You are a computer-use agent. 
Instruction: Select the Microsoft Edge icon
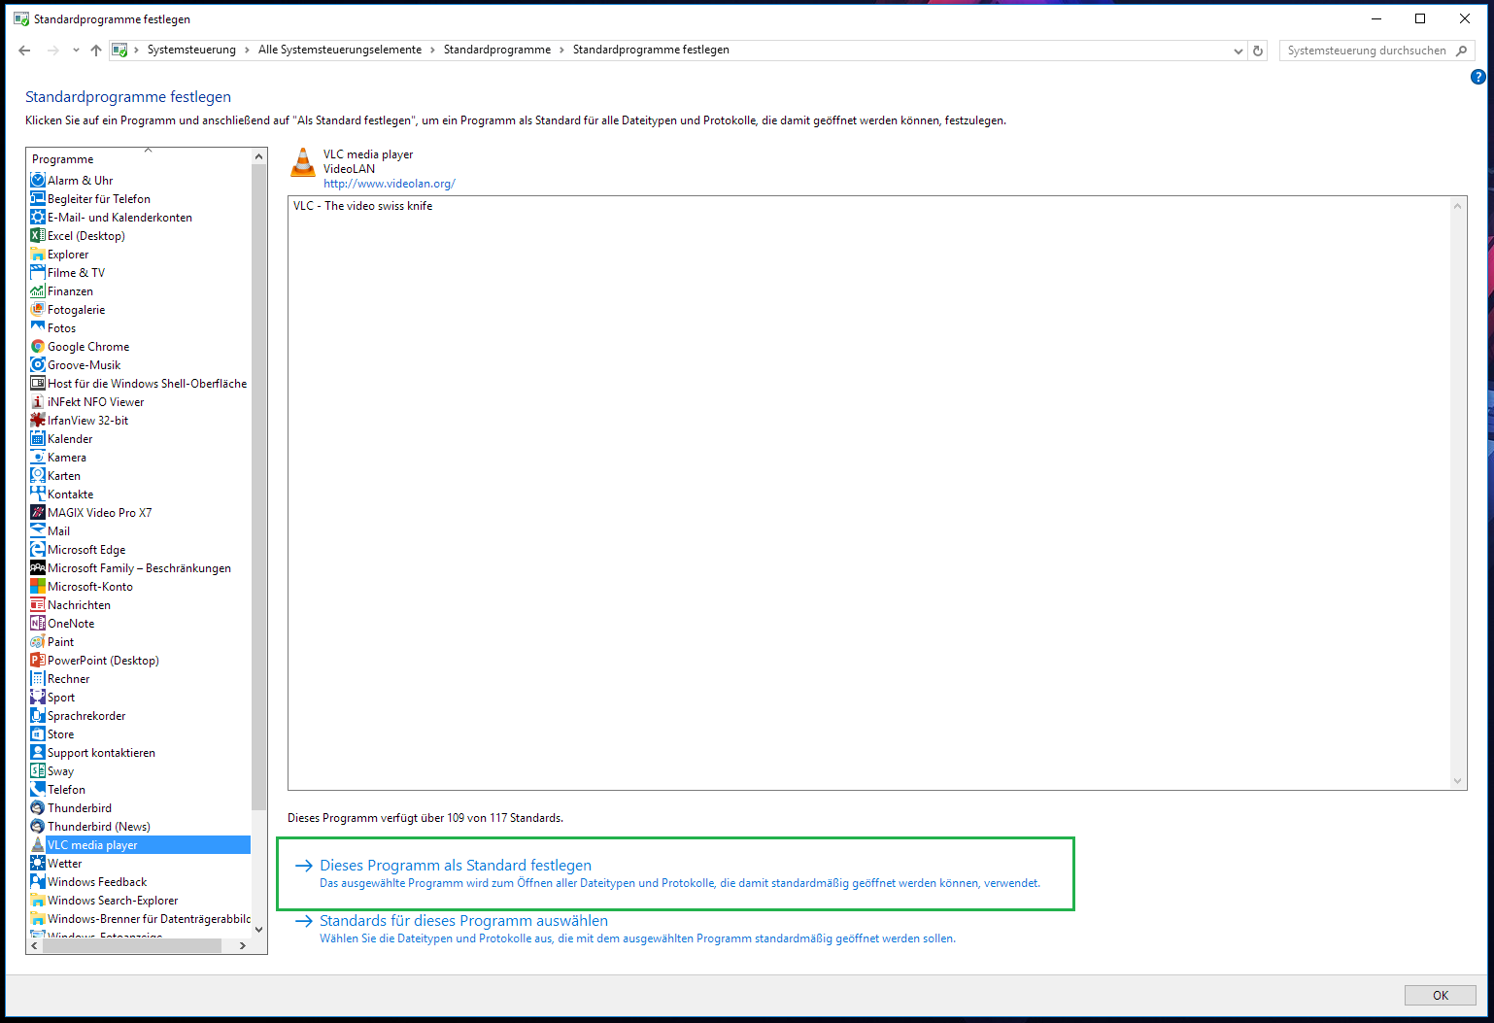pos(38,549)
